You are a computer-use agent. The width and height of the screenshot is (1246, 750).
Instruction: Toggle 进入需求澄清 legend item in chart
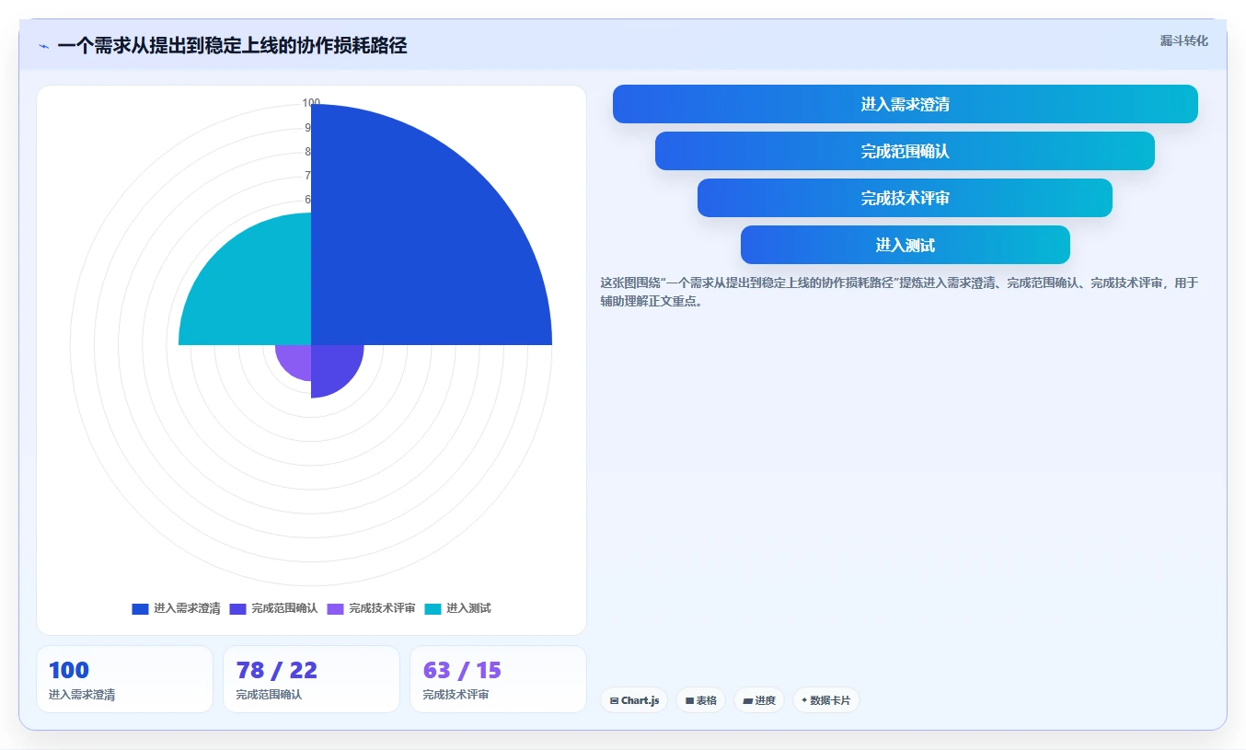pos(177,608)
